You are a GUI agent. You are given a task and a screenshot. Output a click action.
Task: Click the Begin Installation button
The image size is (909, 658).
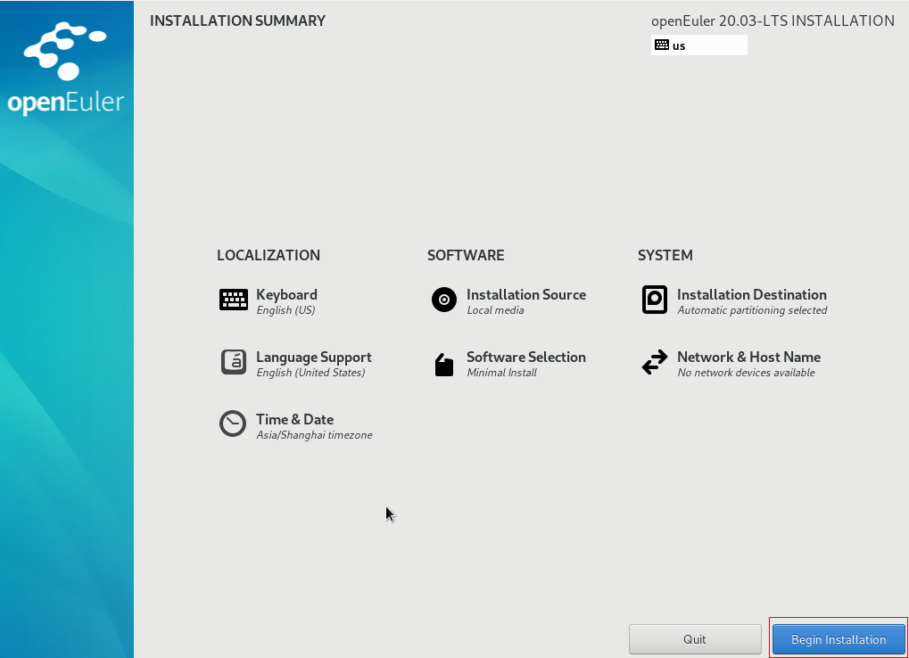(x=839, y=639)
